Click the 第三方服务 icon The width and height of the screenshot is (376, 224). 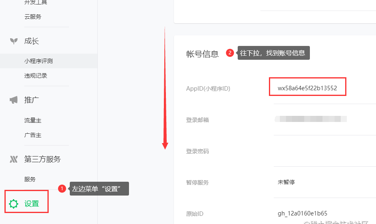14,159
